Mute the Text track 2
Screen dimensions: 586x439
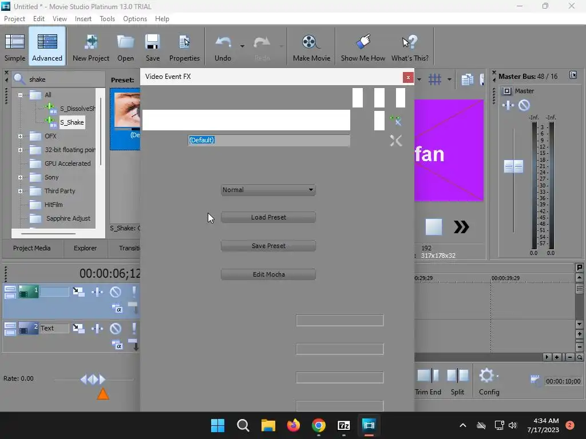coord(116,329)
